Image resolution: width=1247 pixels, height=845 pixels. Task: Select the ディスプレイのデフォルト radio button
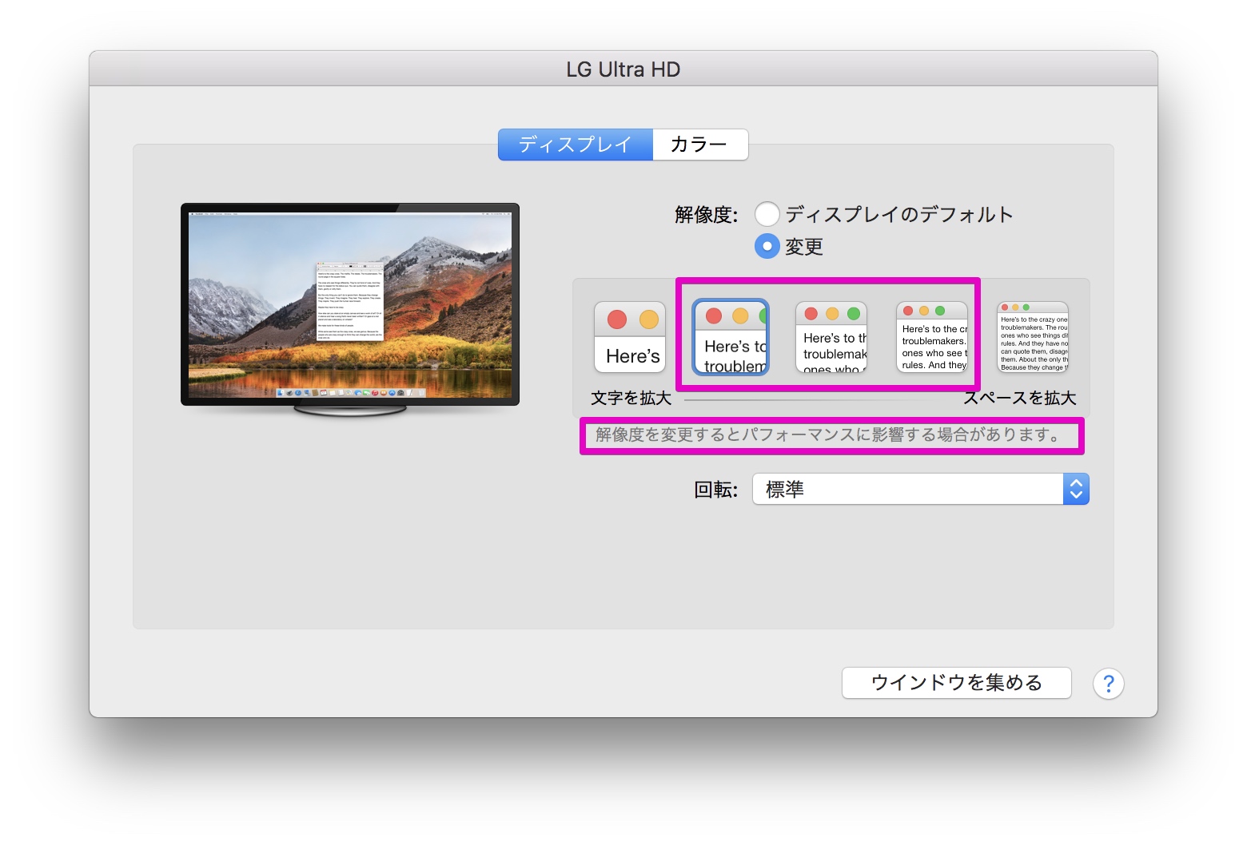767,214
